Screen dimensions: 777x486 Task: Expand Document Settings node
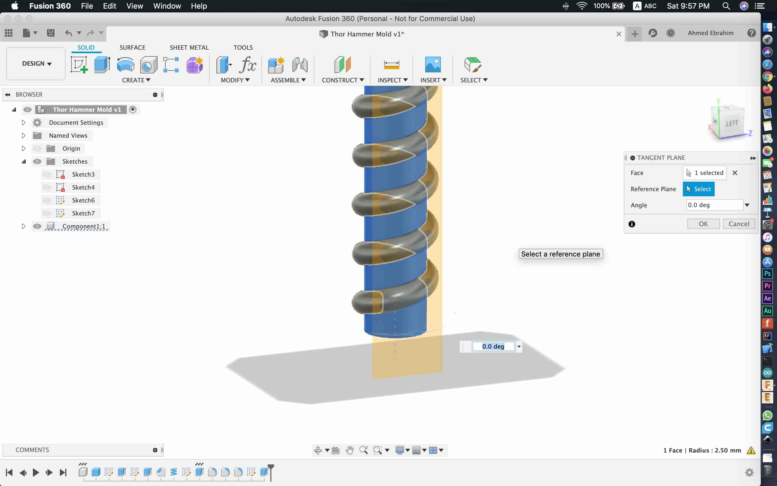click(23, 123)
